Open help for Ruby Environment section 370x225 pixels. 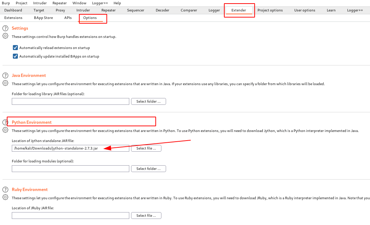[x=5, y=190]
